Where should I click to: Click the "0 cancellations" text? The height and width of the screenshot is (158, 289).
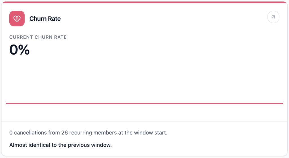27,133
